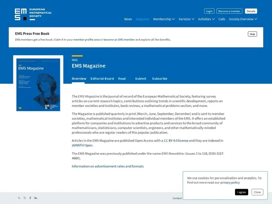Click the Donate button

pos(251,11)
